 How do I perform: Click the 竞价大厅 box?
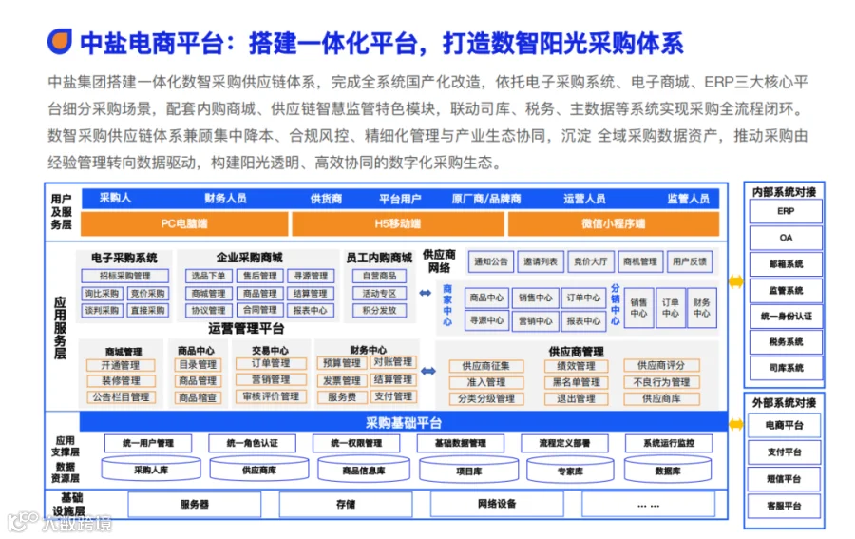[591, 261]
